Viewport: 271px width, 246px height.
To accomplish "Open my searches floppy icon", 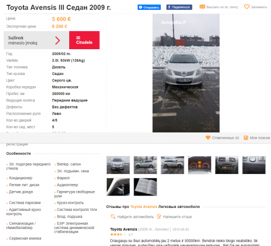I will click(x=246, y=138).
